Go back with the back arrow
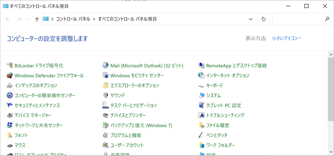This screenshot has width=334, height=156. pos(8,19)
